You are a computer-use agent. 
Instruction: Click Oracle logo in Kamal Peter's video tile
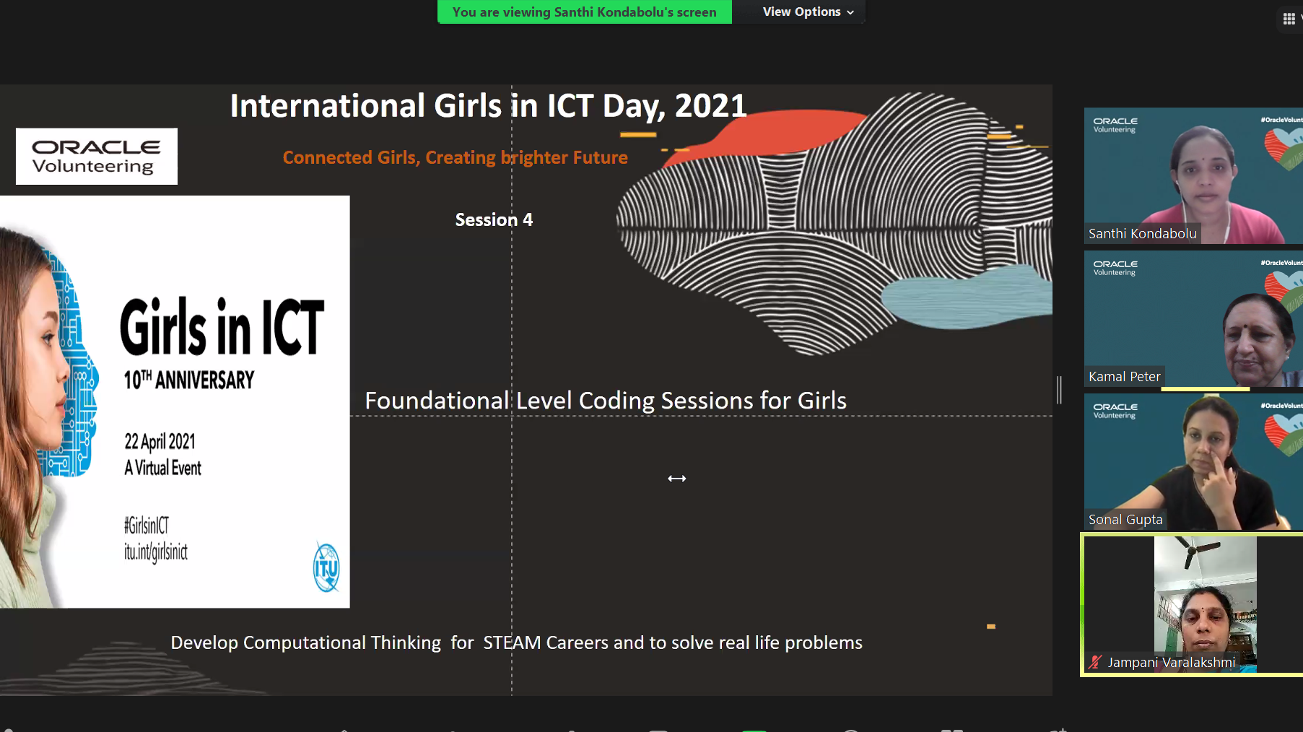tap(1115, 267)
